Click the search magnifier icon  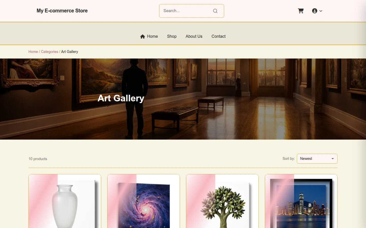click(x=215, y=11)
